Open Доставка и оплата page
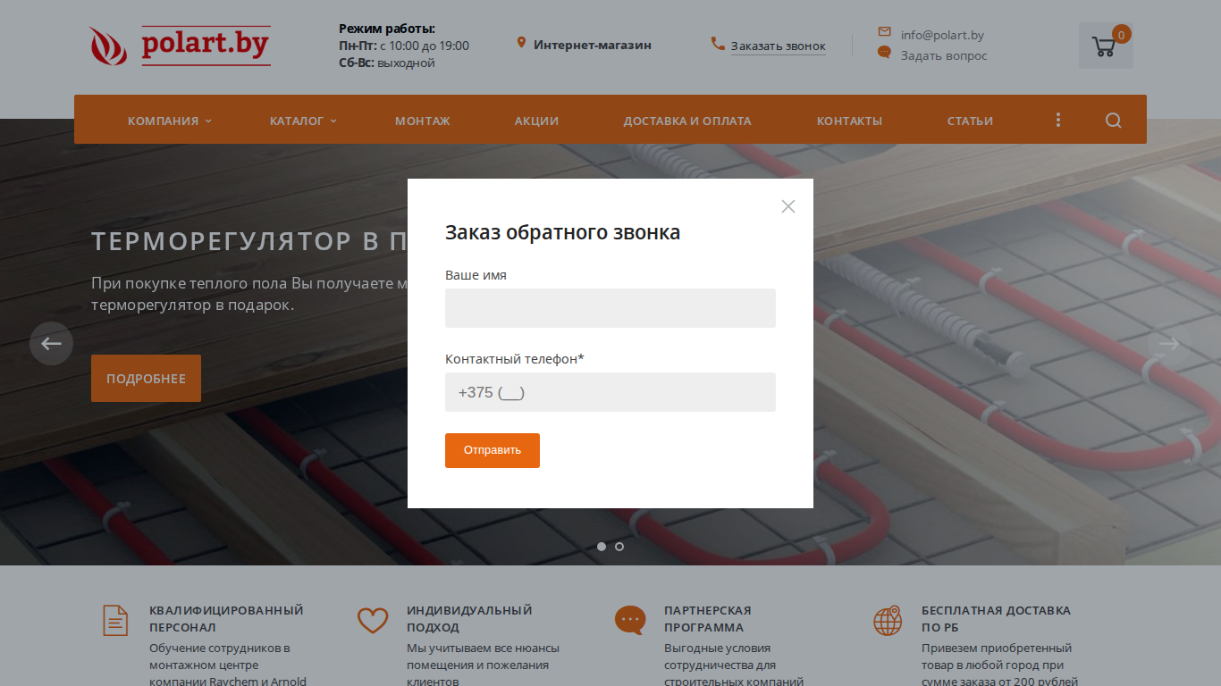Image resolution: width=1221 pixels, height=686 pixels. pyautogui.click(x=687, y=121)
